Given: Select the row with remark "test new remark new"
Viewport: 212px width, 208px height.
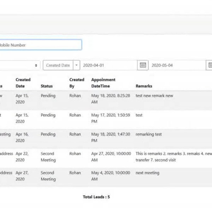Looking at the screenshot, I should (x=154, y=96).
